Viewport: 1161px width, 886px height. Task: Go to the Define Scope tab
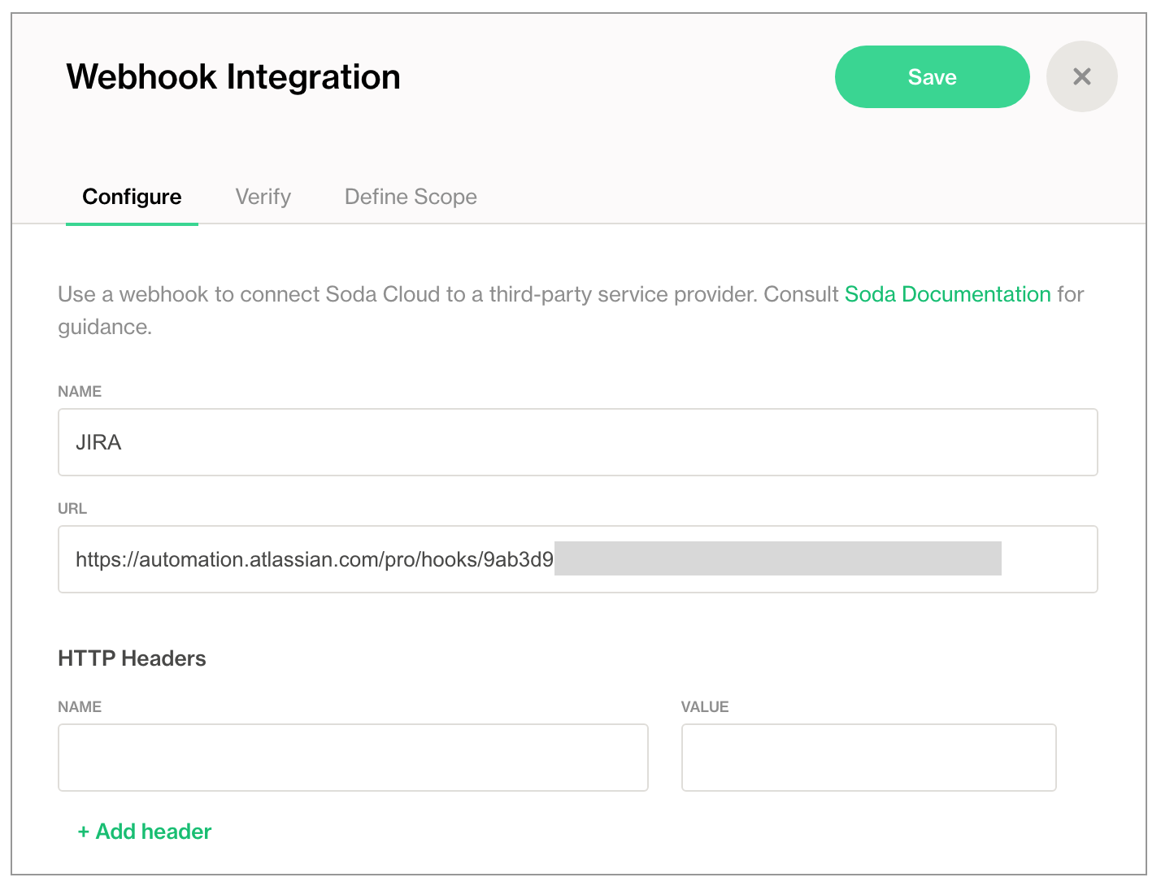click(411, 197)
